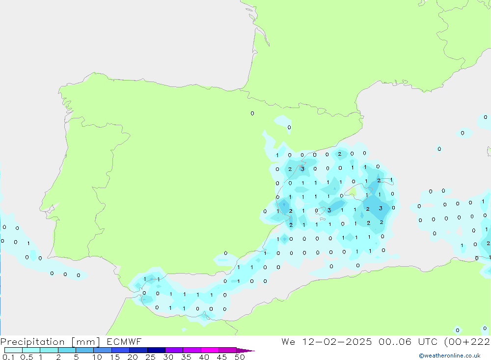Pick the 10–15 mm legend color swatch
Viewport: 491px width, 360px height.
(103, 350)
